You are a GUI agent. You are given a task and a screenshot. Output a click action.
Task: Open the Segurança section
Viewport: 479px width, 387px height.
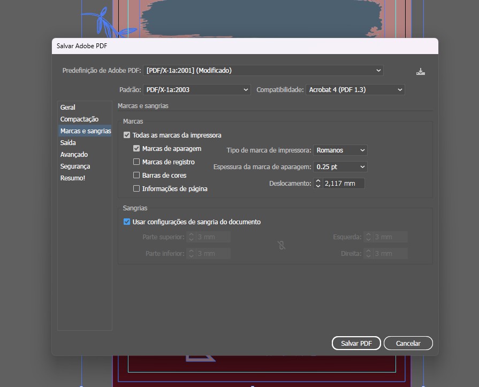point(85,166)
